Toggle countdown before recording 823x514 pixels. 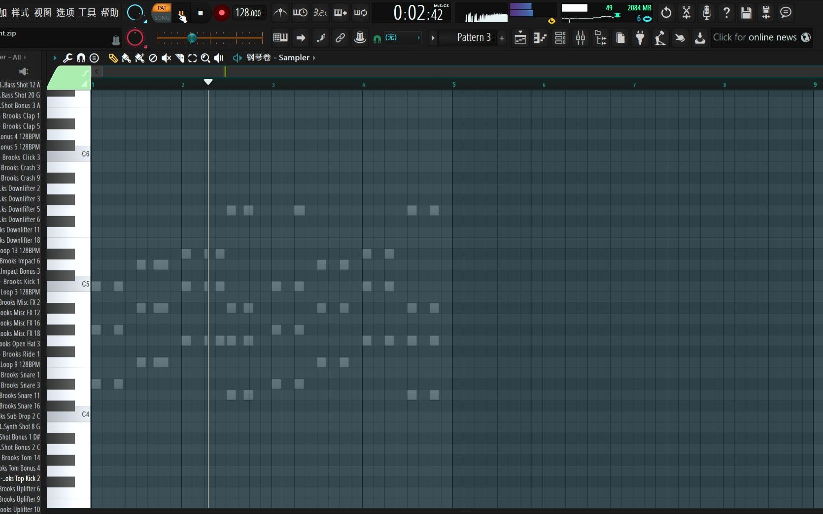pyautogui.click(x=320, y=12)
